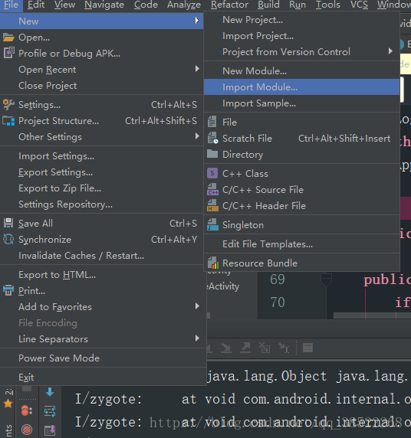Click the Run to Cursor debugger icon

coord(284,348)
